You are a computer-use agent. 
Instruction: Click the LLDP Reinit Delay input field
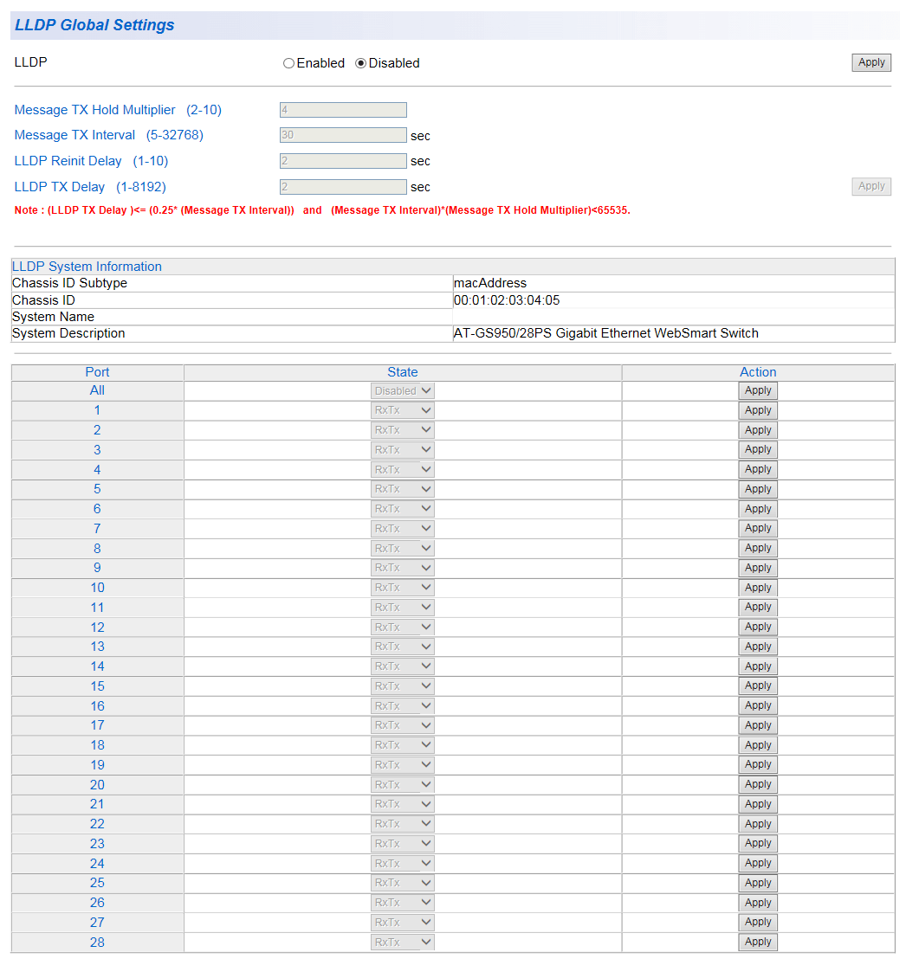[343, 161]
